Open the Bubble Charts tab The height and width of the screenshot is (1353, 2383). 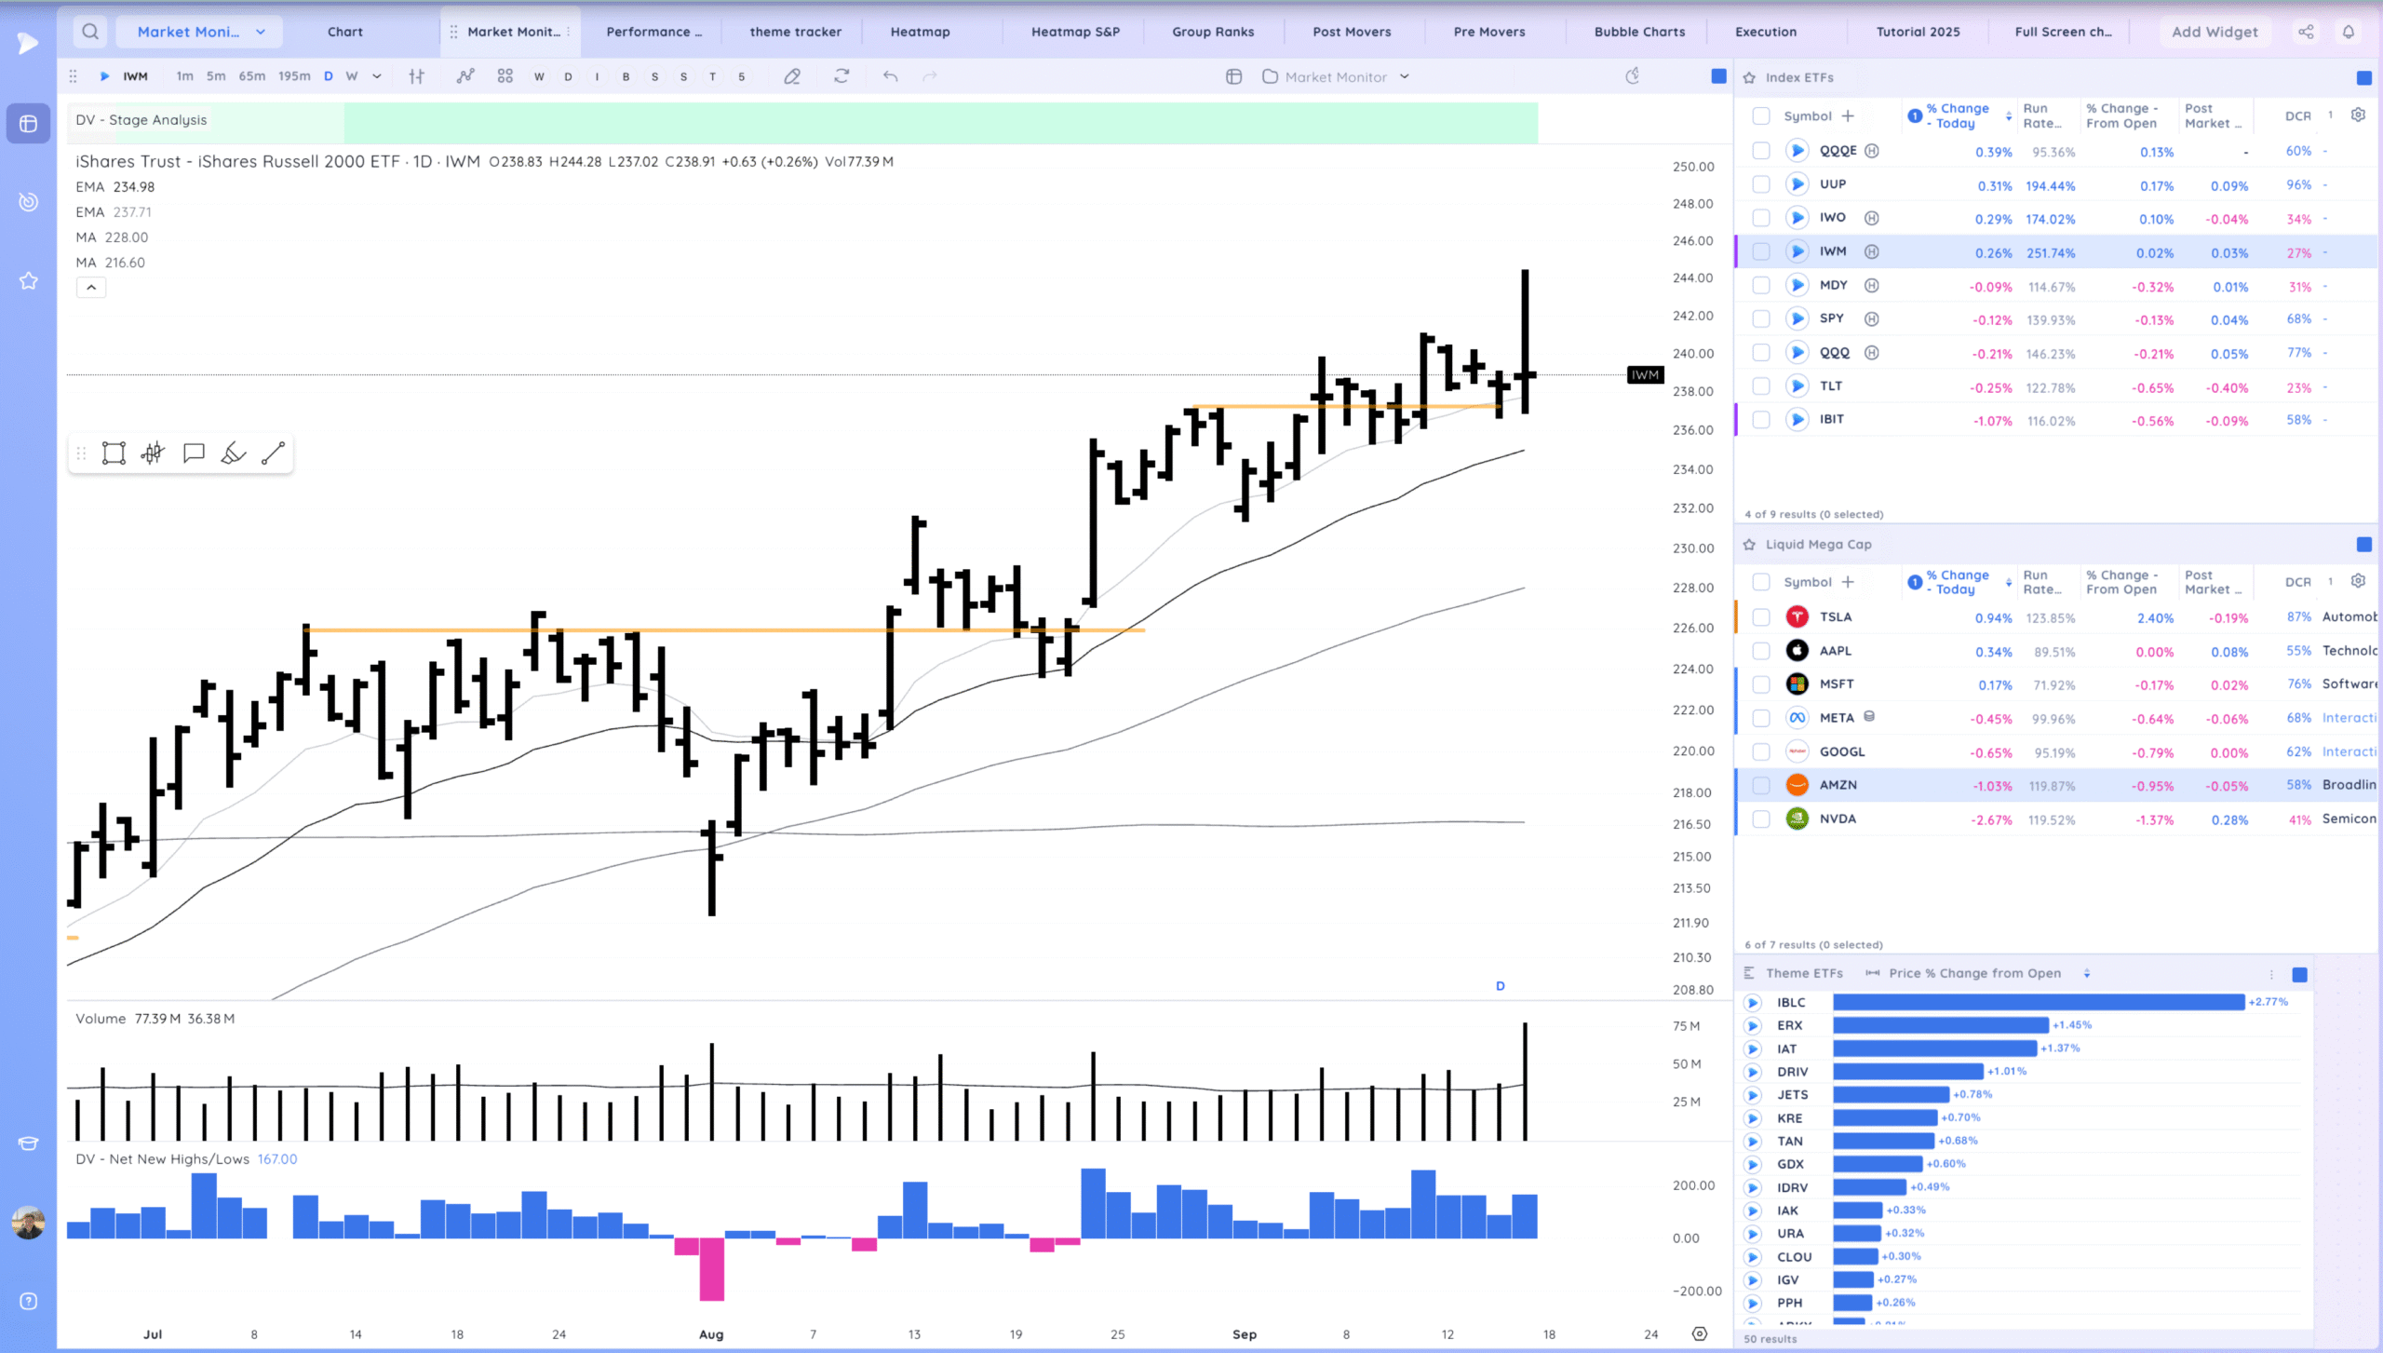[1639, 32]
